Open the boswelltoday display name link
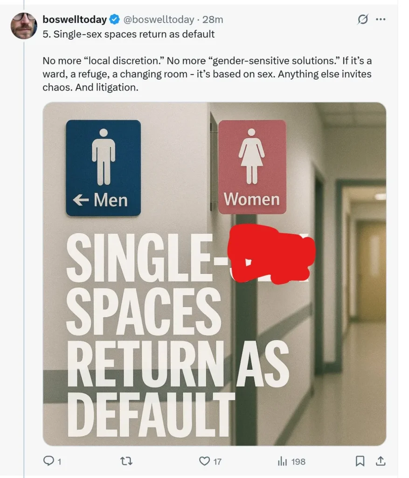Viewport: 409px width, 478px height. pos(75,20)
